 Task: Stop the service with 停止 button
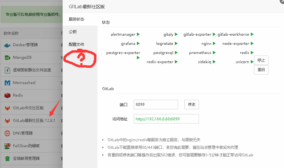coord(261,60)
